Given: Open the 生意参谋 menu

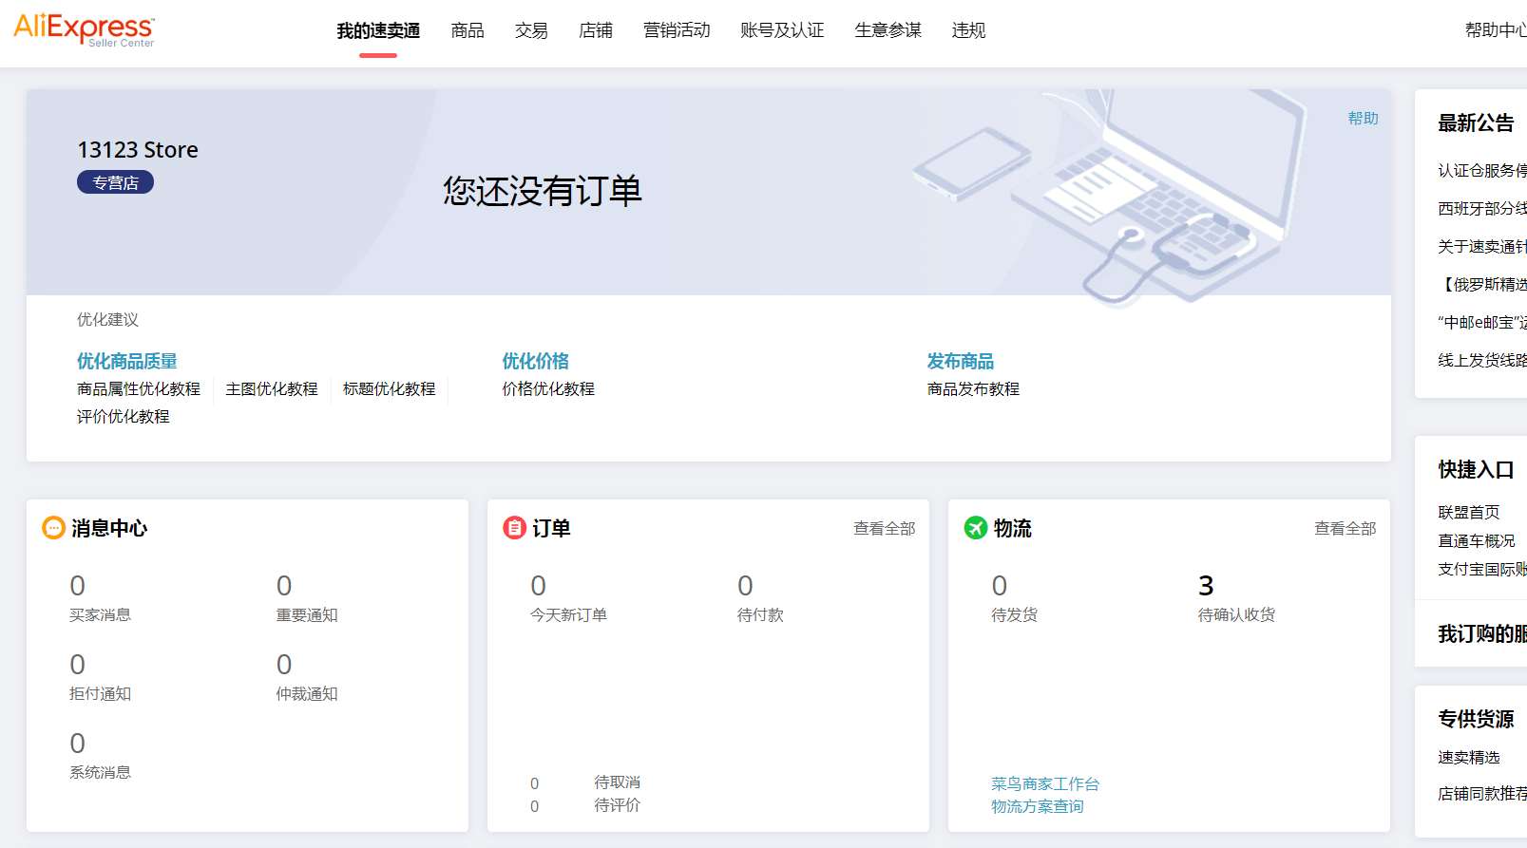Looking at the screenshot, I should 888,30.
